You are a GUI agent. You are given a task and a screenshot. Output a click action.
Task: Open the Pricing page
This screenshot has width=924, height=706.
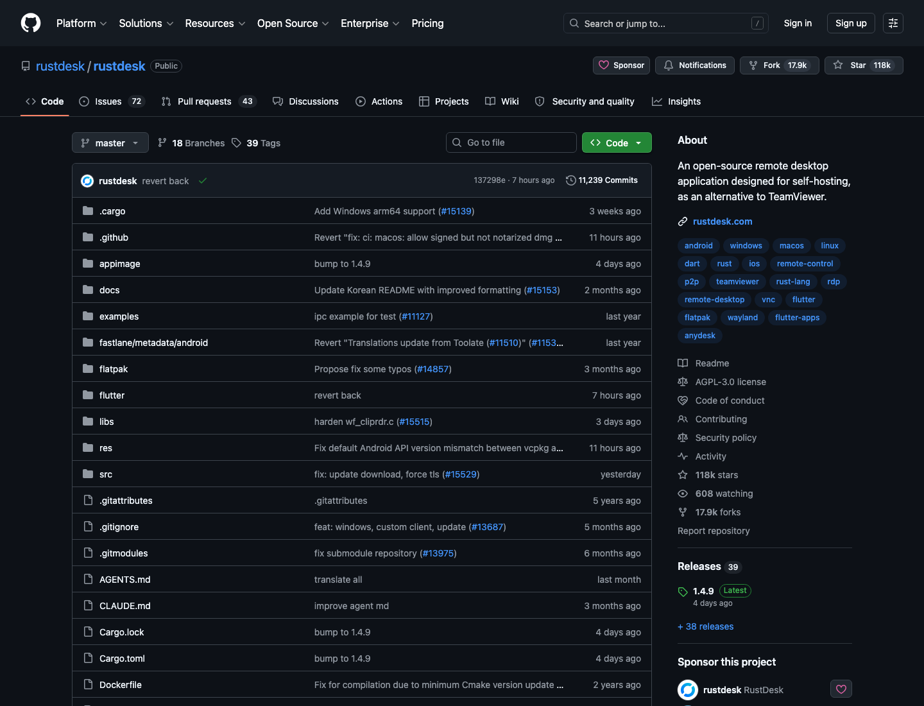click(427, 23)
